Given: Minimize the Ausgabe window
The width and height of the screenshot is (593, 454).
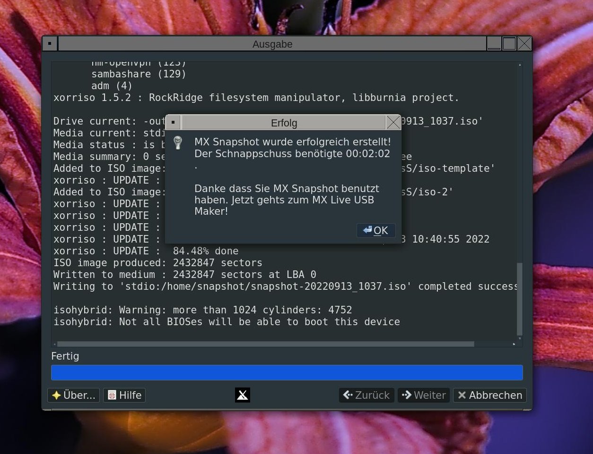Looking at the screenshot, I should [494, 44].
